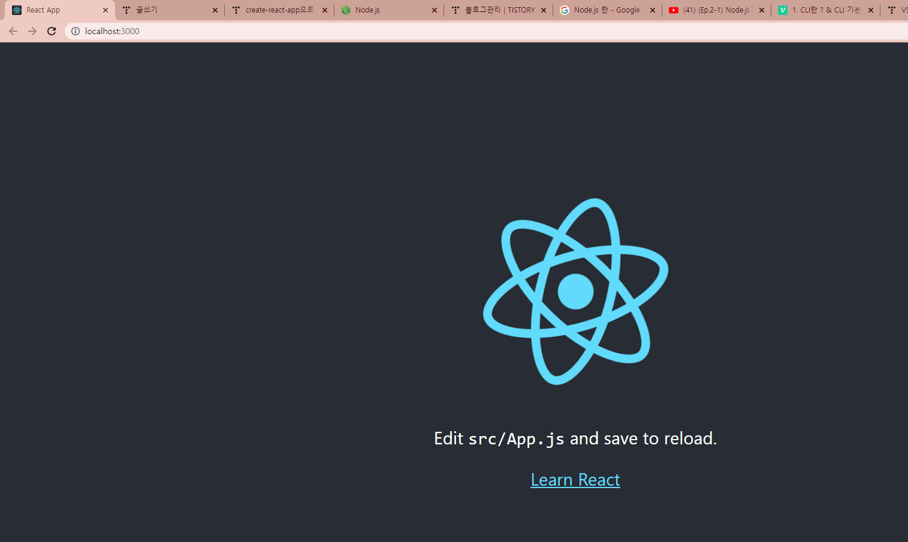
Task: Close the YouTube Ep.2-1 tab
Action: pos(762,10)
